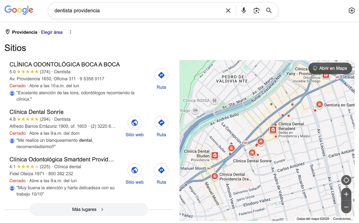This screenshot has height=223, width=359.
Task: Click the Tobalaba metro station icon on map
Action: click(337, 77)
